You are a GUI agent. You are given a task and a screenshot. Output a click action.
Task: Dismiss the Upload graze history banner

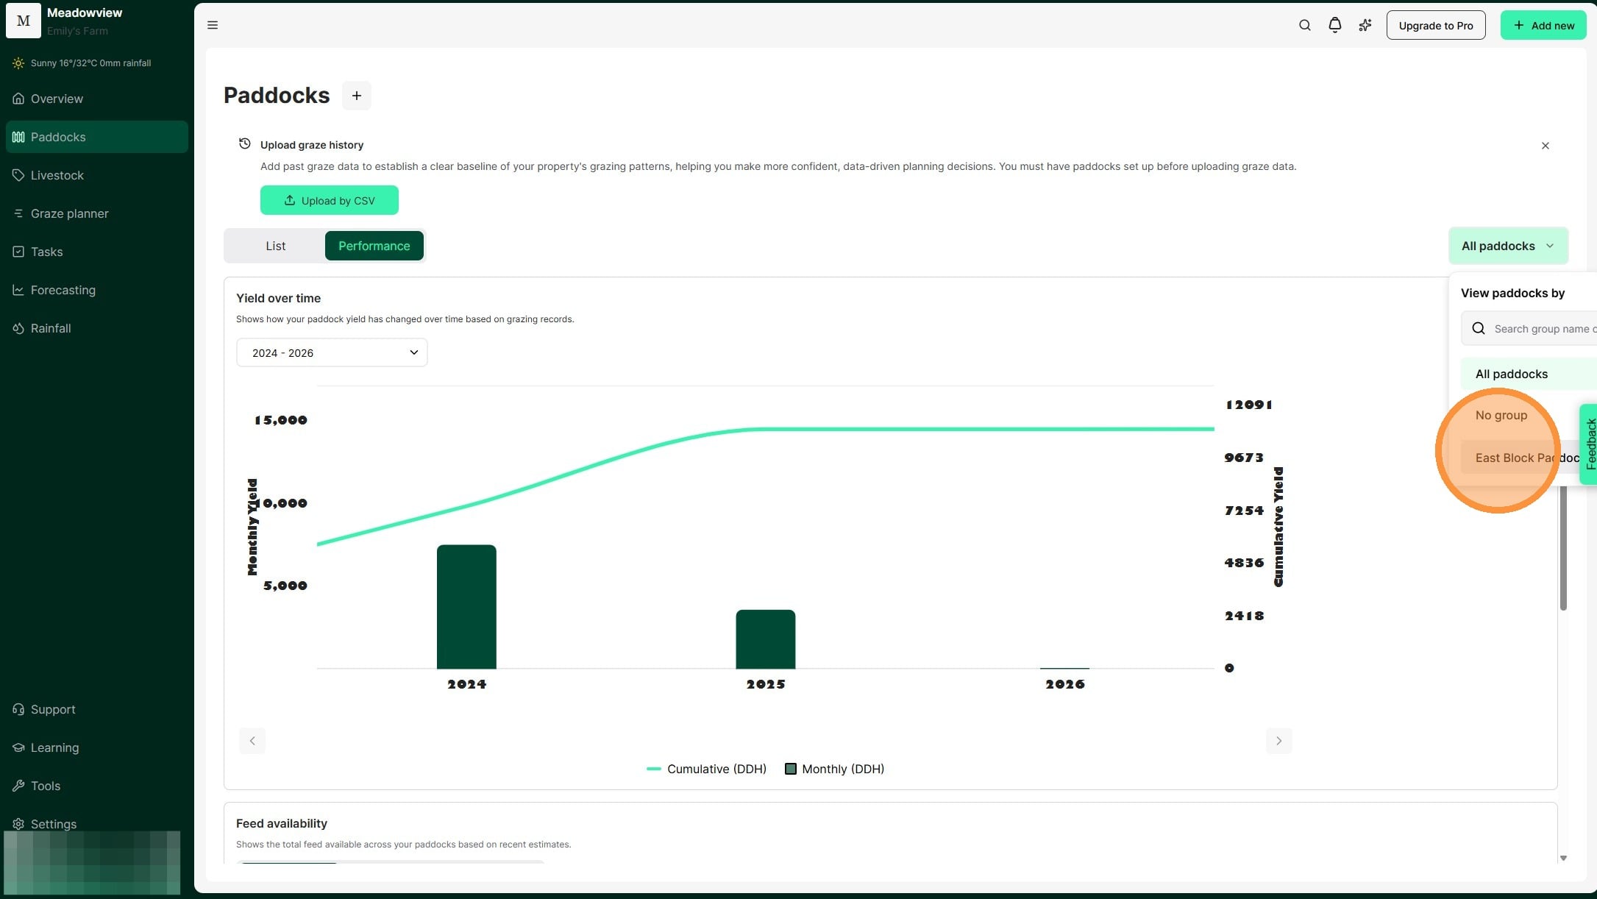click(x=1545, y=146)
